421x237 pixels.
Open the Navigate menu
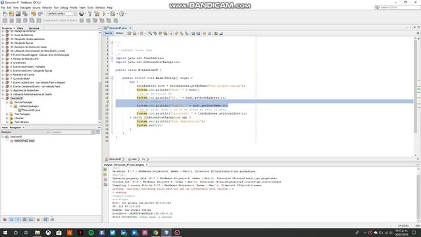pyautogui.click(x=26, y=8)
